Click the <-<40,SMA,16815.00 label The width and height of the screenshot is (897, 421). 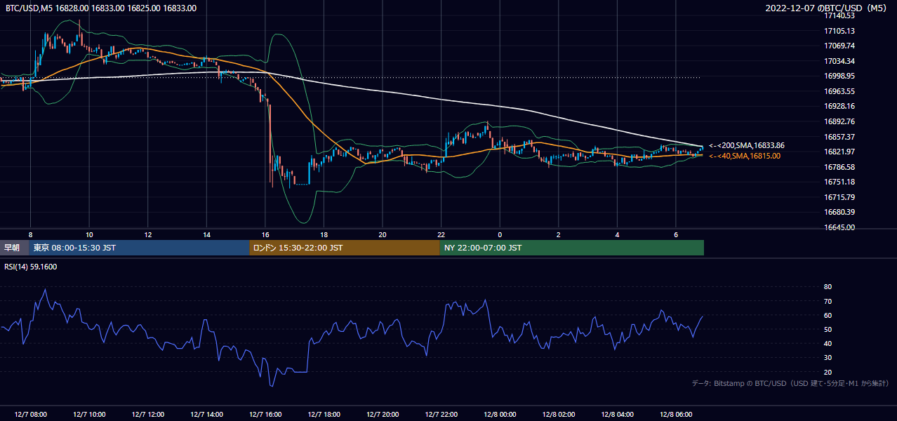point(744,156)
